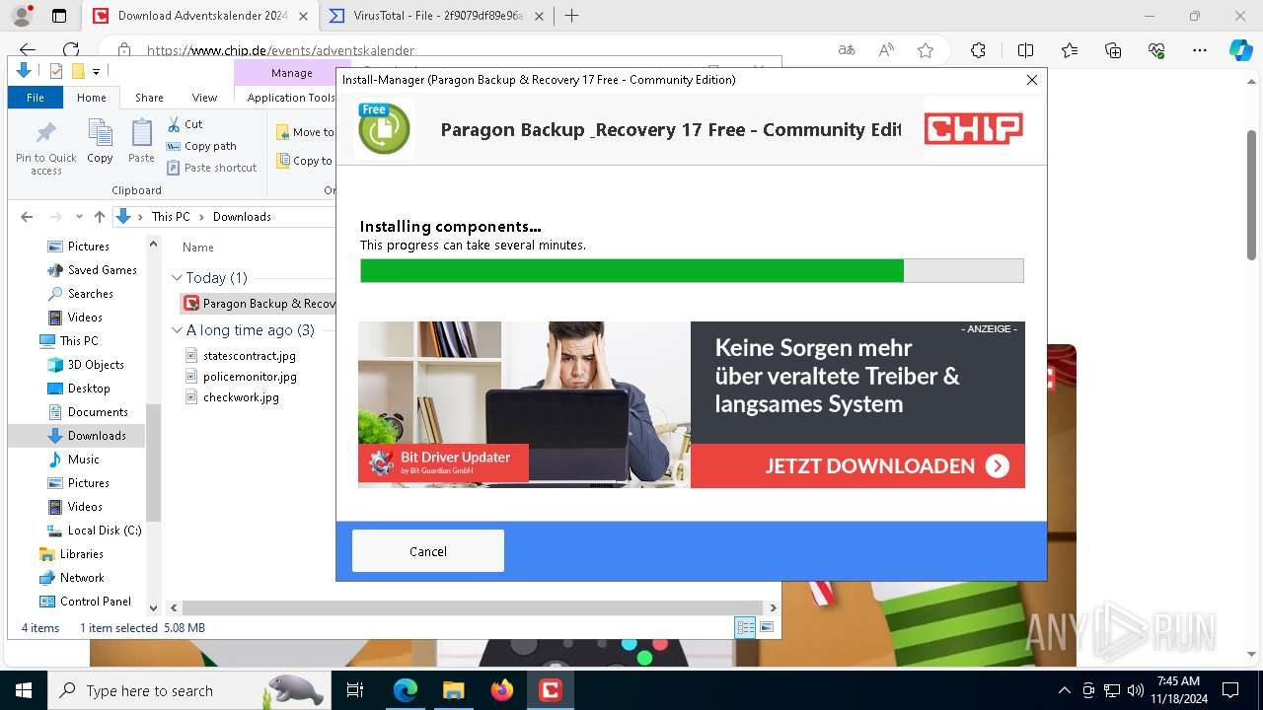Open 3D Objects folder in tree
Screen dimensions: 1263x710
(x=95, y=365)
